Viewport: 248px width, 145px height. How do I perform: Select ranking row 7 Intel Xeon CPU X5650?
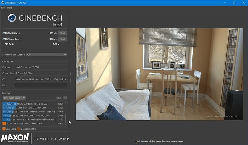(x=33, y=104)
